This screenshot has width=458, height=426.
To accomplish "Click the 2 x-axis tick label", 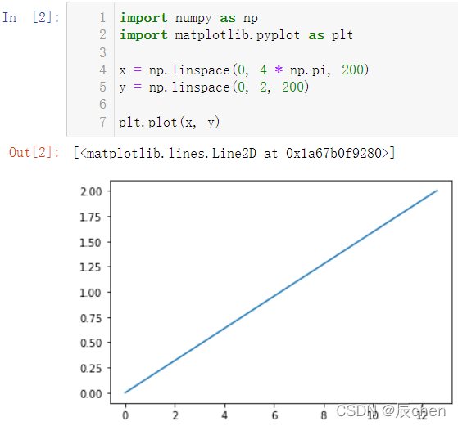I will pyautogui.click(x=175, y=415).
